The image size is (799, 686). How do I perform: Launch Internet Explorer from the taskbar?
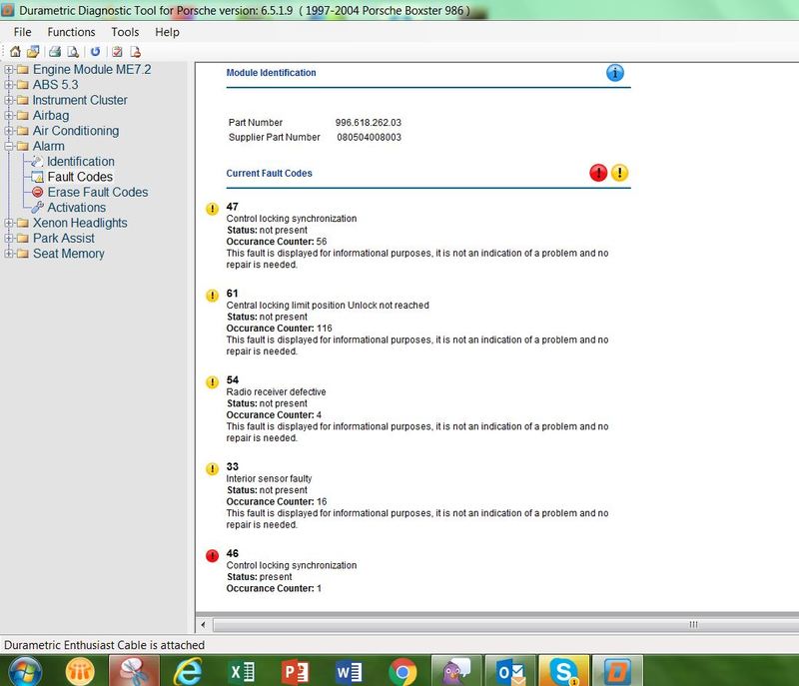[188, 671]
